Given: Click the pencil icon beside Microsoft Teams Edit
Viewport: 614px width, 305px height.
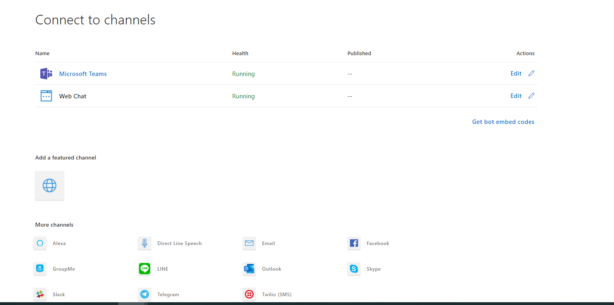Looking at the screenshot, I should click(x=531, y=73).
